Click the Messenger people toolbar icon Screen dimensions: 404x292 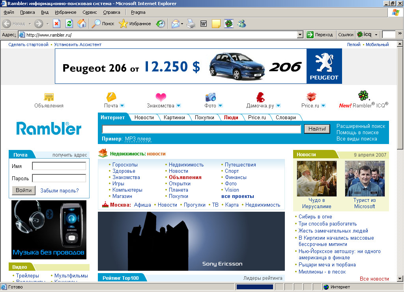(241, 24)
